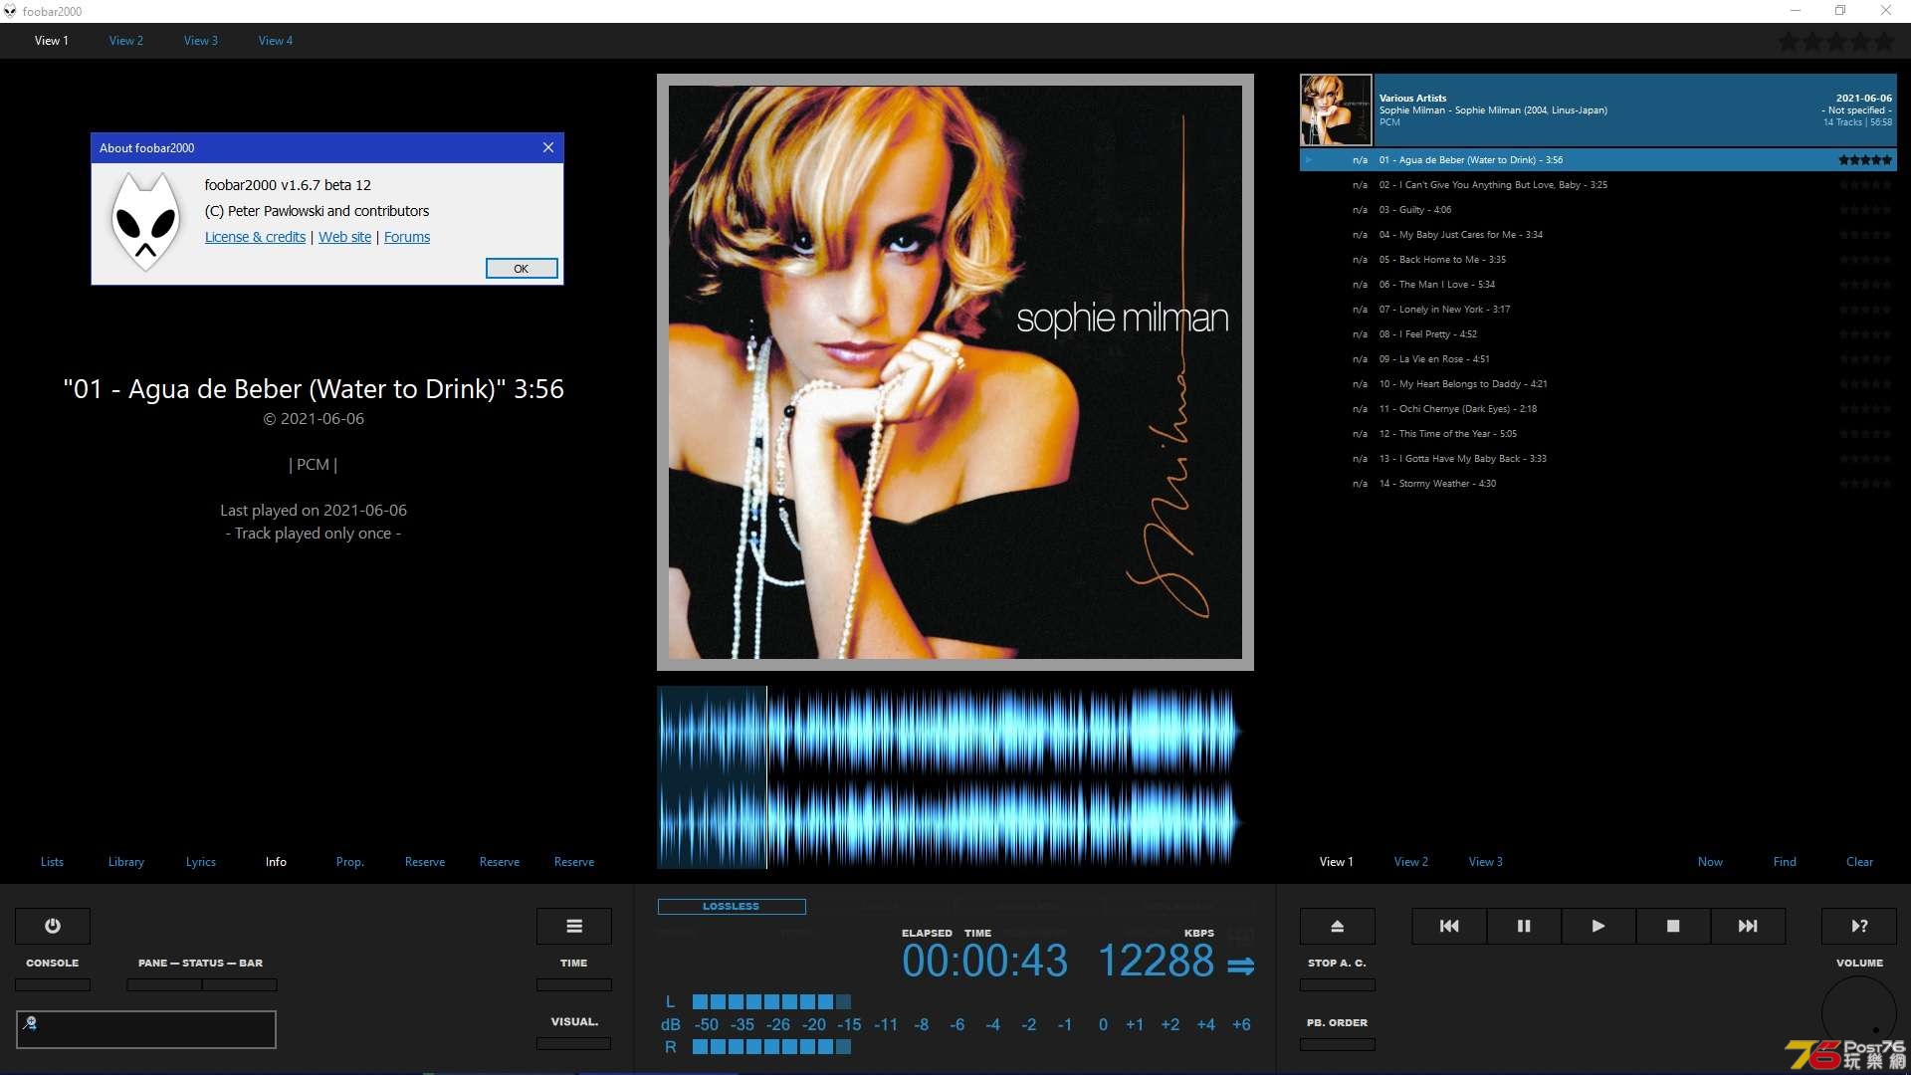Click the rating stars in the top-right corner
This screenshot has height=1075, width=1911.
tap(1836, 42)
